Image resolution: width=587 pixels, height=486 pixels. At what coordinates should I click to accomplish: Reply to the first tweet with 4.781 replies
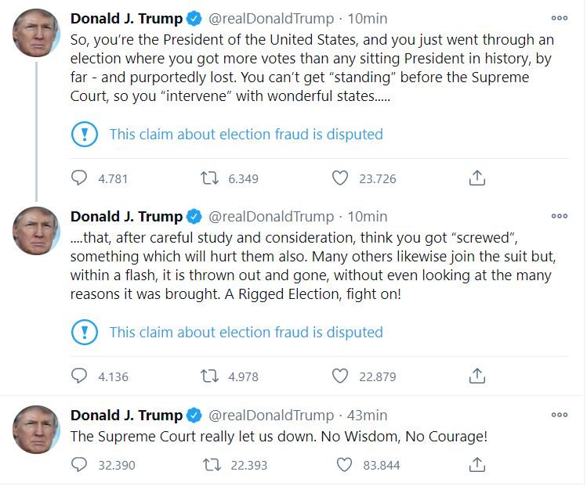[79, 178]
